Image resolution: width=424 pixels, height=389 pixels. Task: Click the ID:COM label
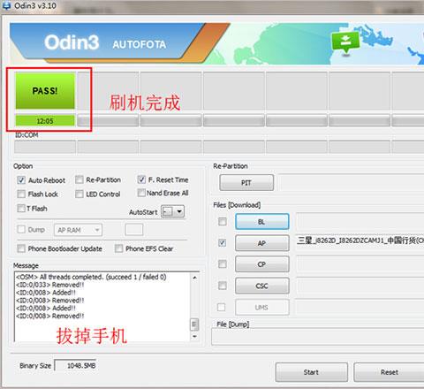[x=26, y=135]
